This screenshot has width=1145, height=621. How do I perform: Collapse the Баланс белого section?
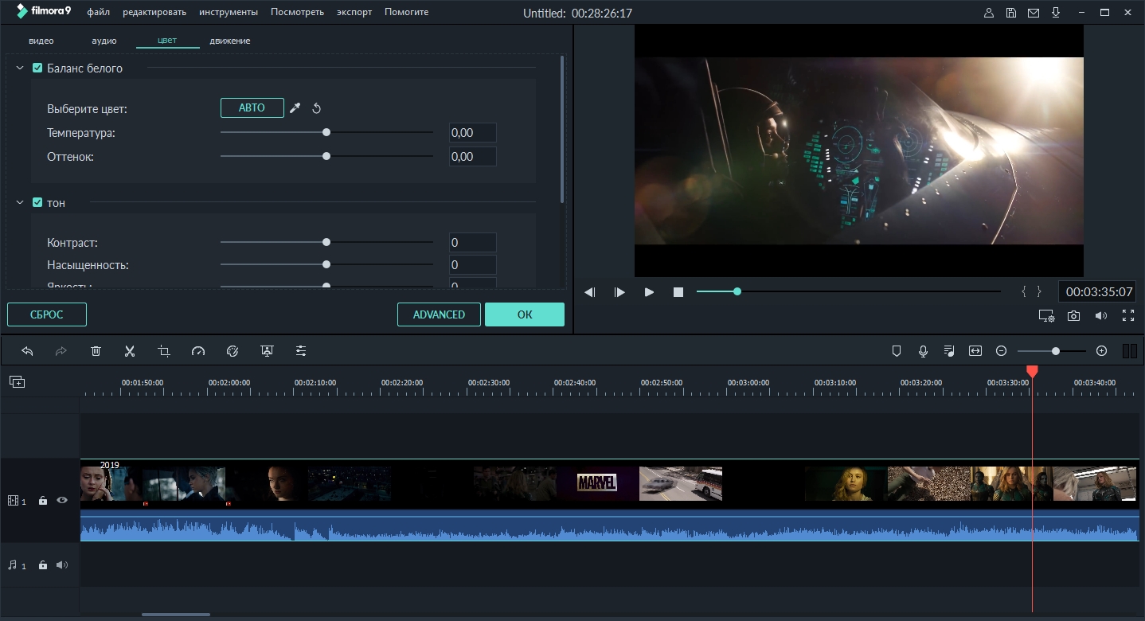[x=20, y=68]
